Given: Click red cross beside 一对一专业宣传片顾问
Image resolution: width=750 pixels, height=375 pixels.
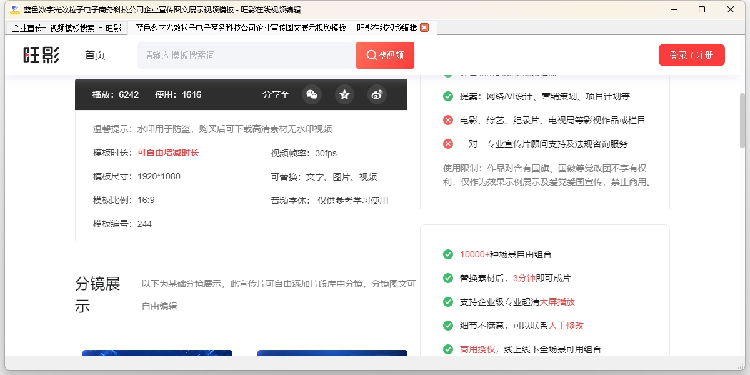Looking at the screenshot, I should coord(448,144).
